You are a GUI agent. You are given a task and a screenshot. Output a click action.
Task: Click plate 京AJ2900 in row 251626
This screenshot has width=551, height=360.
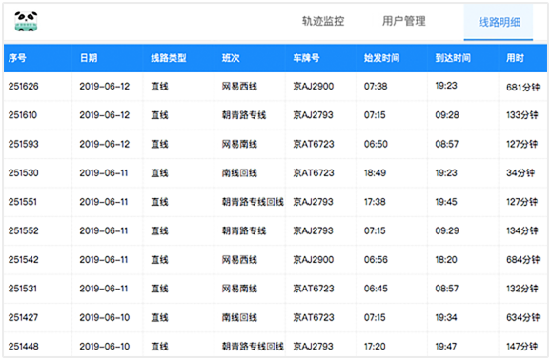[x=314, y=86]
